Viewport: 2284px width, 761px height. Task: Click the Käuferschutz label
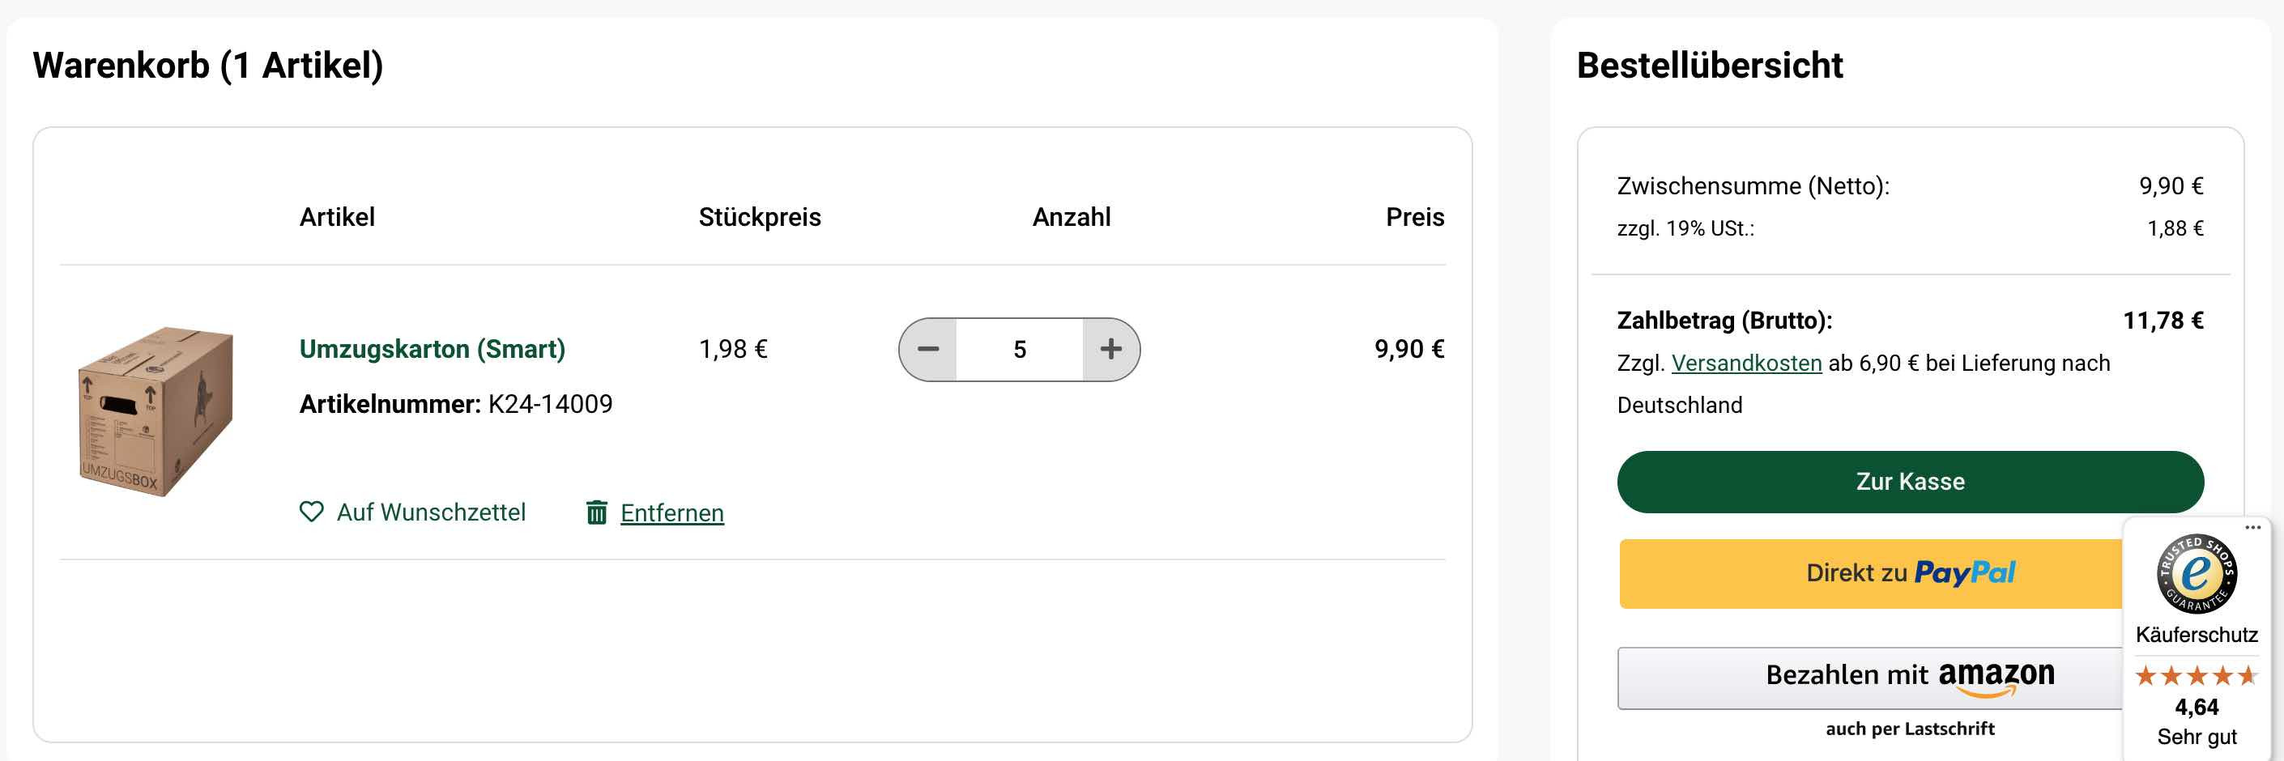[2197, 635]
